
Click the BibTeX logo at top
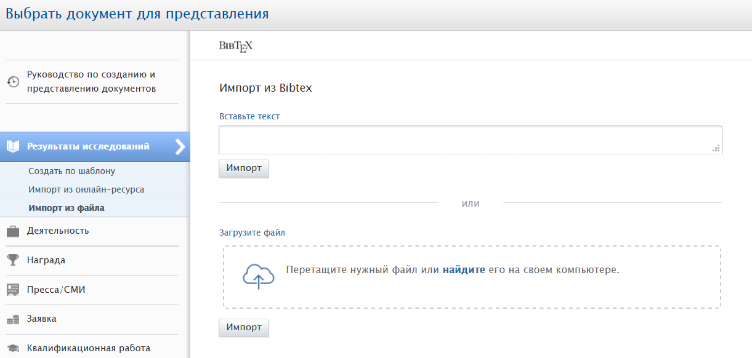(236, 46)
